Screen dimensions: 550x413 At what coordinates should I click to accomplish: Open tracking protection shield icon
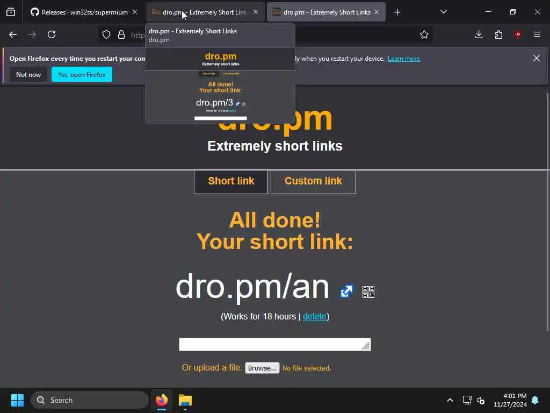pyautogui.click(x=106, y=34)
